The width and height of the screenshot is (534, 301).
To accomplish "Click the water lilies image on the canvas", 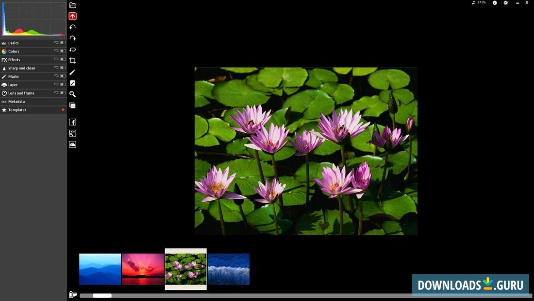I will [x=306, y=151].
